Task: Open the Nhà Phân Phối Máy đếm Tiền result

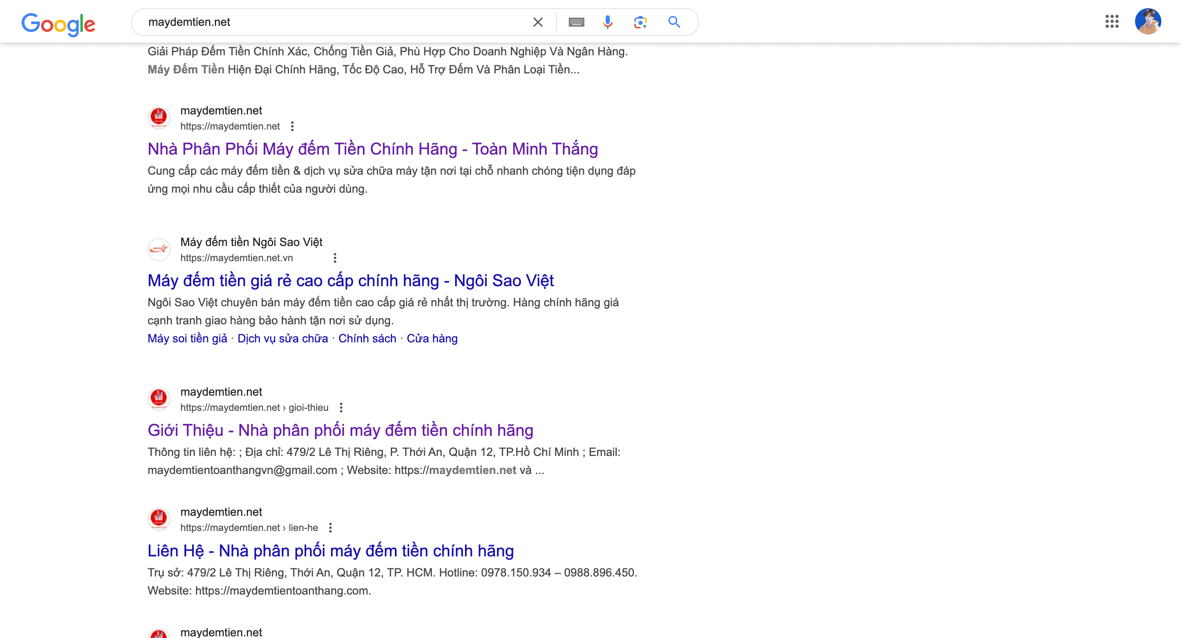Action: point(372,148)
